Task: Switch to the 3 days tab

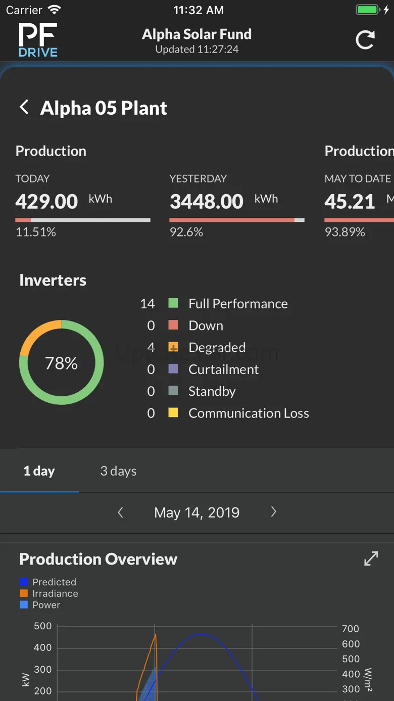Action: 118,471
